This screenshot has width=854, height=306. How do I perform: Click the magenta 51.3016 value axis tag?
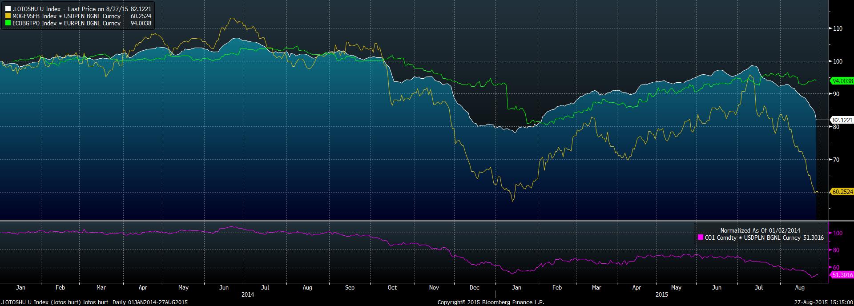point(842,275)
